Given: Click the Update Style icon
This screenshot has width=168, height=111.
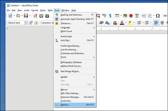Looking at the screenshot, I should pyautogui.click(x=31, y=23).
